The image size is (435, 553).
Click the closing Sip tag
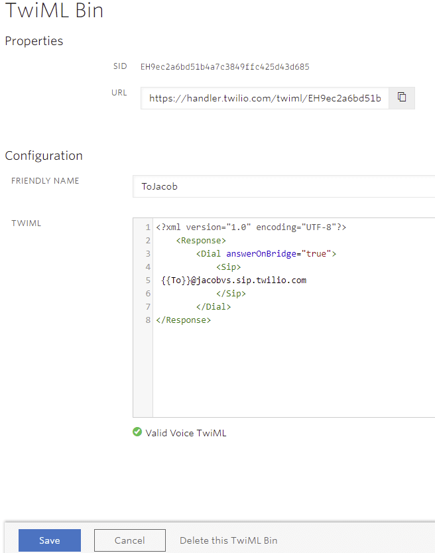231,294
